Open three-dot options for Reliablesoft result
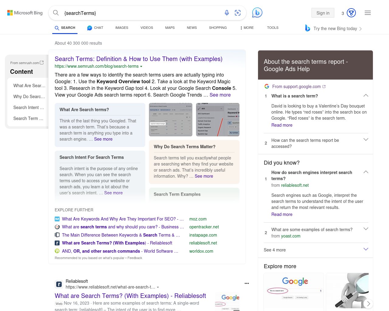389x311 pixels. tap(247, 283)
